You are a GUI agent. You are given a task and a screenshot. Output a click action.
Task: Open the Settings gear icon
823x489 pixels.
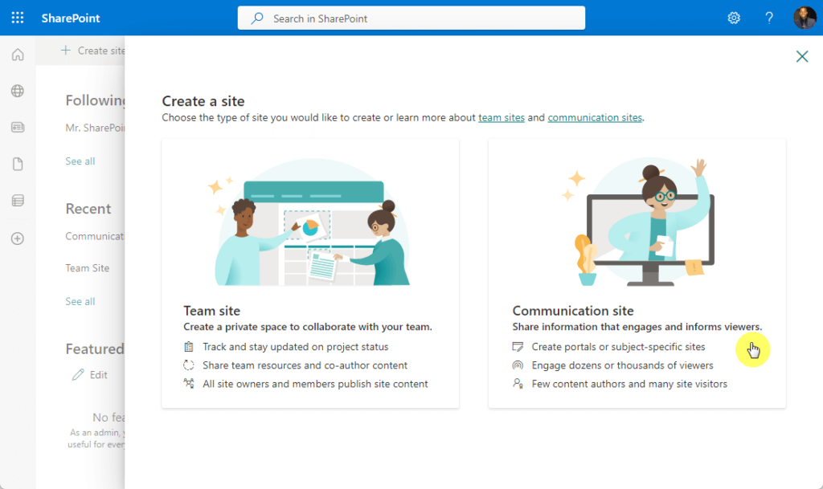pos(734,18)
